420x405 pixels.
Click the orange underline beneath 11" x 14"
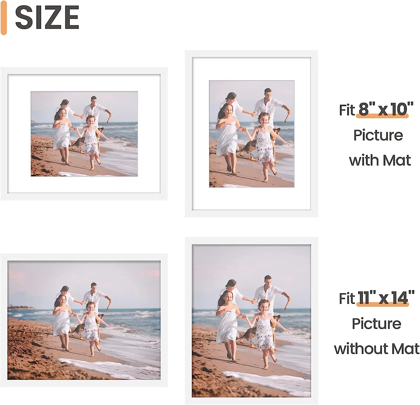[x=383, y=304]
